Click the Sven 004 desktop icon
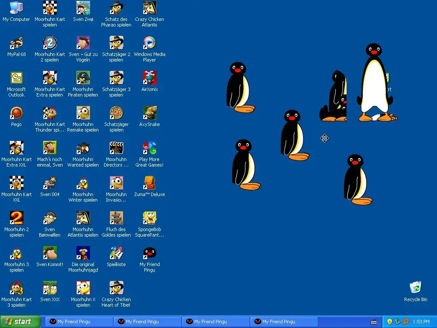The image size is (437, 328). coord(50,183)
